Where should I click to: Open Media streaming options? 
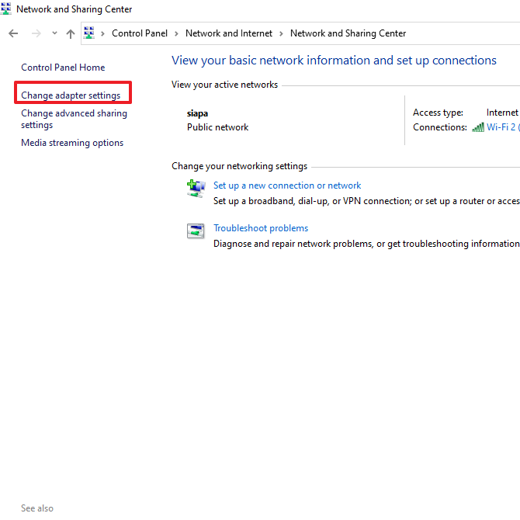pos(72,143)
